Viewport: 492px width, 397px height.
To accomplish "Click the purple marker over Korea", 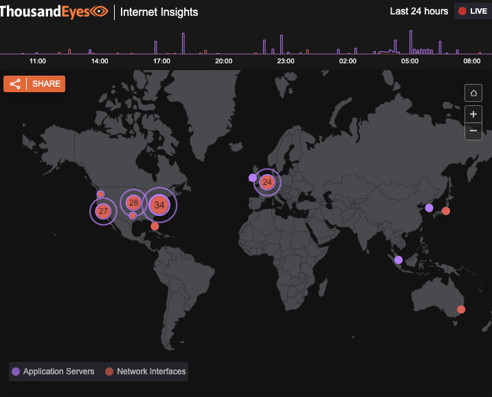I will click(x=429, y=208).
